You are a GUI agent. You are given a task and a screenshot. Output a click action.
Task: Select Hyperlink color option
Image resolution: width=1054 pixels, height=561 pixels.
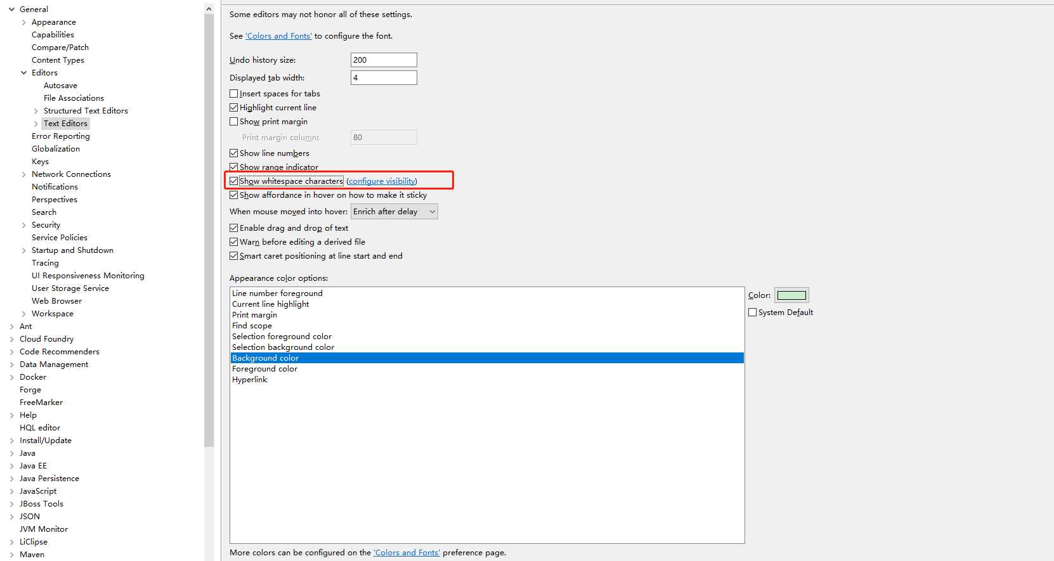pos(487,380)
